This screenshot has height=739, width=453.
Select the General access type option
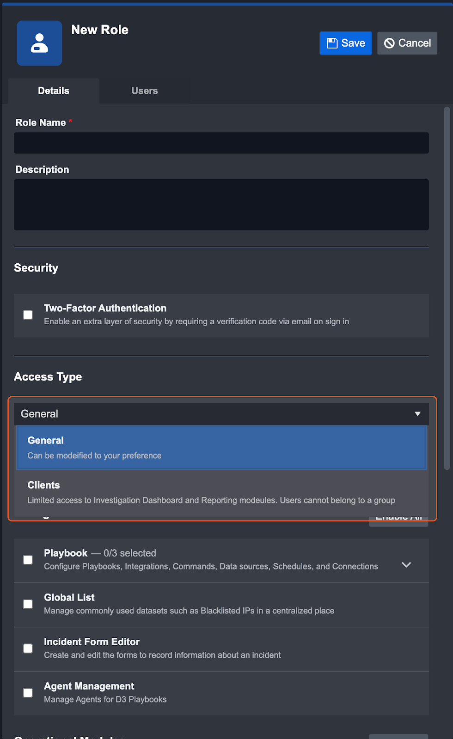[221, 448]
